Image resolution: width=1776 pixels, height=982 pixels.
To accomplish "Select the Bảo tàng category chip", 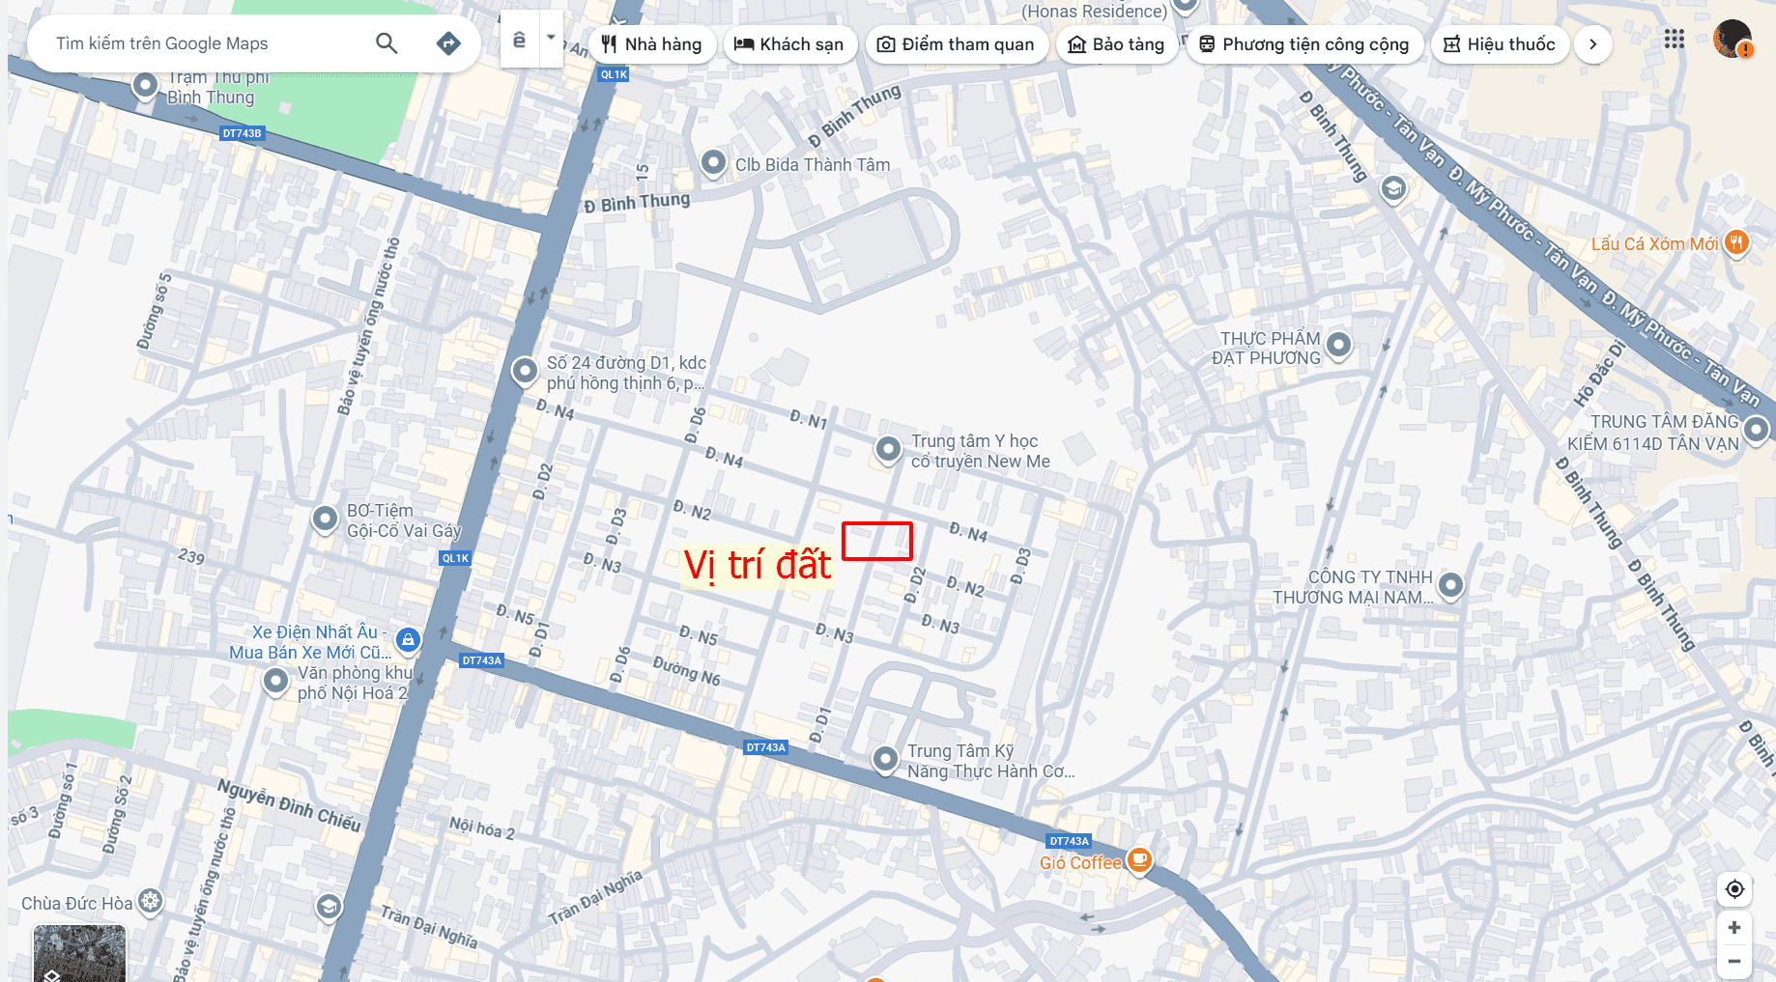I will coord(1116,44).
